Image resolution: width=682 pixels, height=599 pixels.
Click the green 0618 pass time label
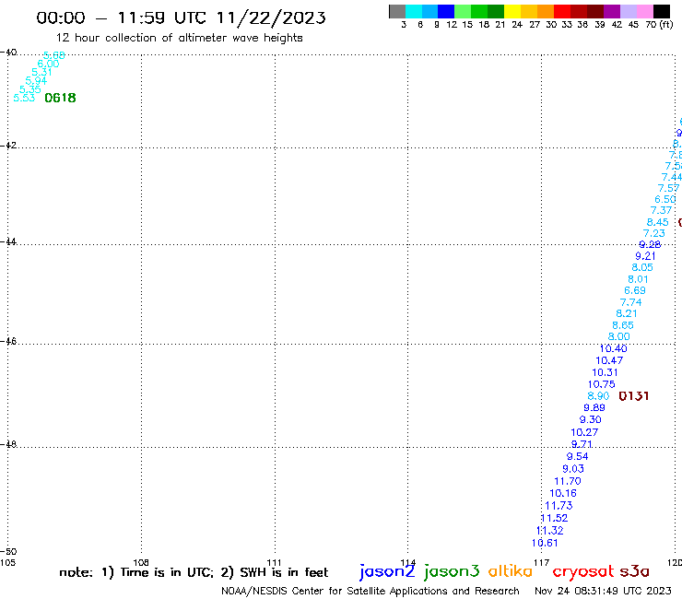(x=61, y=98)
